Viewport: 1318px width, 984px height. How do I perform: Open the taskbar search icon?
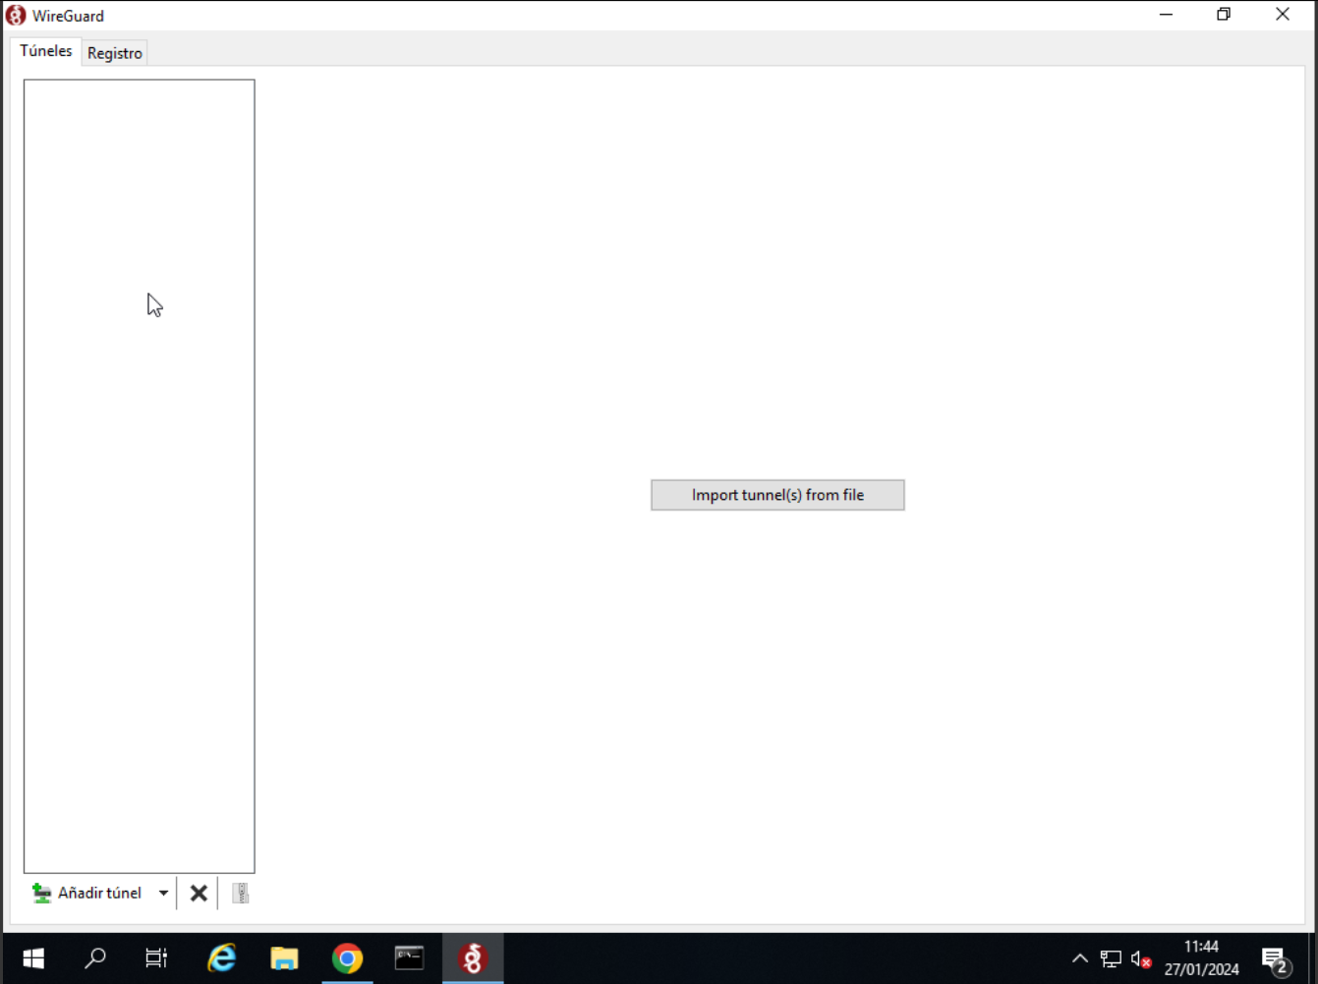pos(95,958)
